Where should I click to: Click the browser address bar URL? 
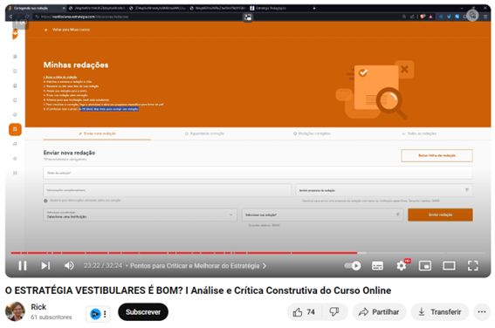click(x=85, y=17)
